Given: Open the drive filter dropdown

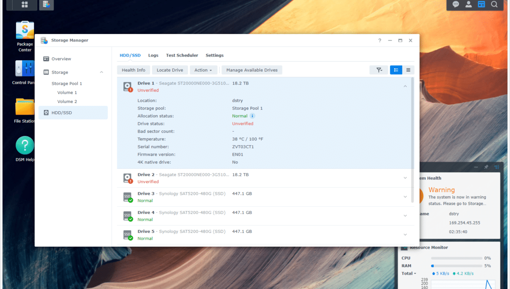Looking at the screenshot, I should (379, 70).
